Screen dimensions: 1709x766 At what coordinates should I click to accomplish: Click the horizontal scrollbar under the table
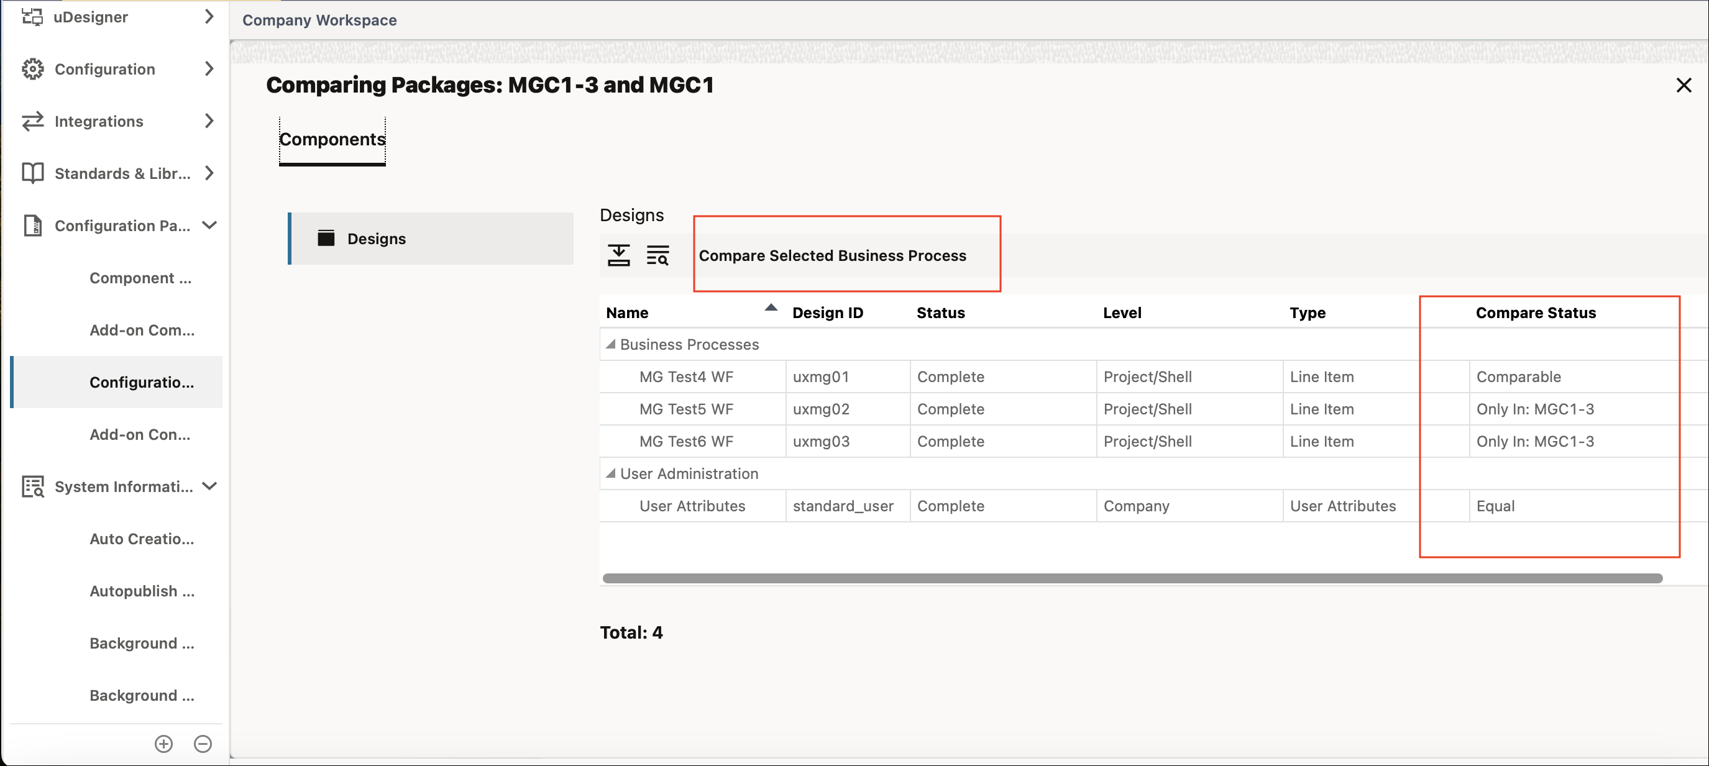1132,578
